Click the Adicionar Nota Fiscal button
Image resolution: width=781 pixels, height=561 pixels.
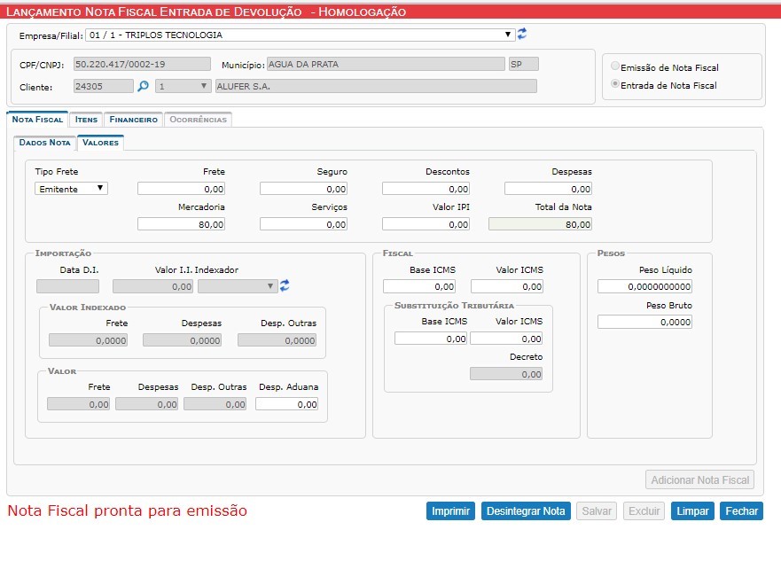[x=699, y=479]
